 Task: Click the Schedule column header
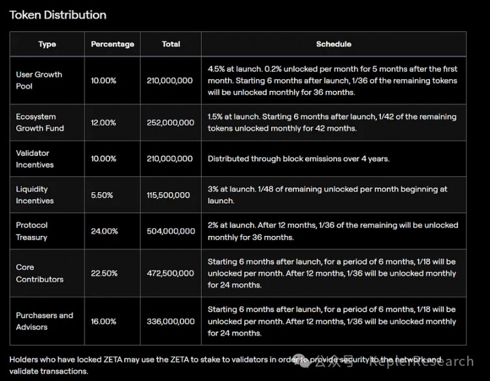[x=333, y=44]
